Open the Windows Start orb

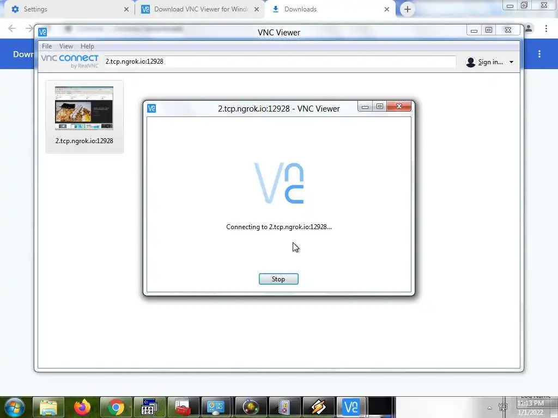click(15, 407)
